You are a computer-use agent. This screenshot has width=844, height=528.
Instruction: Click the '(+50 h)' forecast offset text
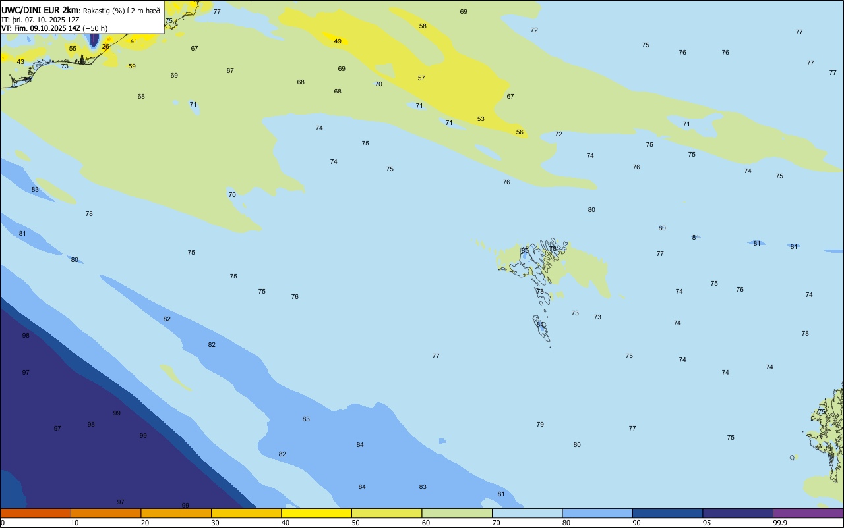tap(95, 28)
